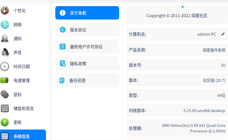Edit computer name with pencil icon
Image resolution: width=228 pixels, height=140 pixels.
point(223,34)
